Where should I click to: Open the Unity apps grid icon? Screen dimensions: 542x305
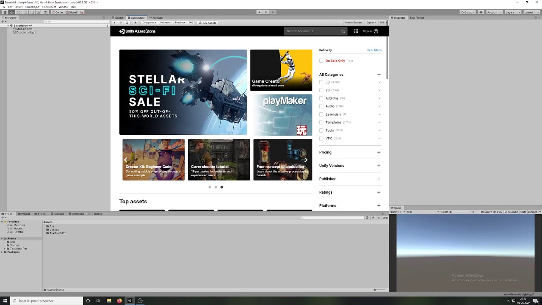[356, 31]
